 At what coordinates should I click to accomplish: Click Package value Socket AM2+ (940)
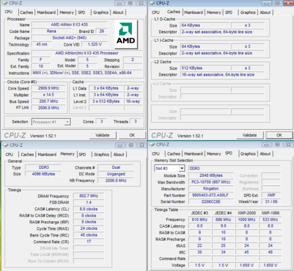70,38
